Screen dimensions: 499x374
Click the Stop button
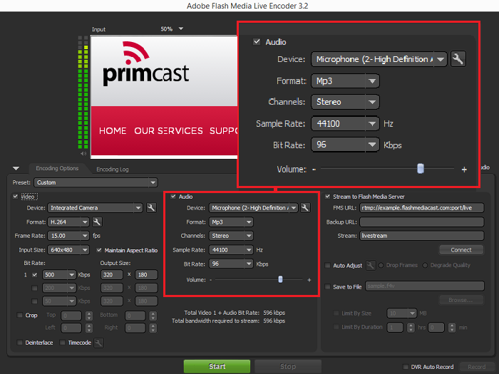288,366
